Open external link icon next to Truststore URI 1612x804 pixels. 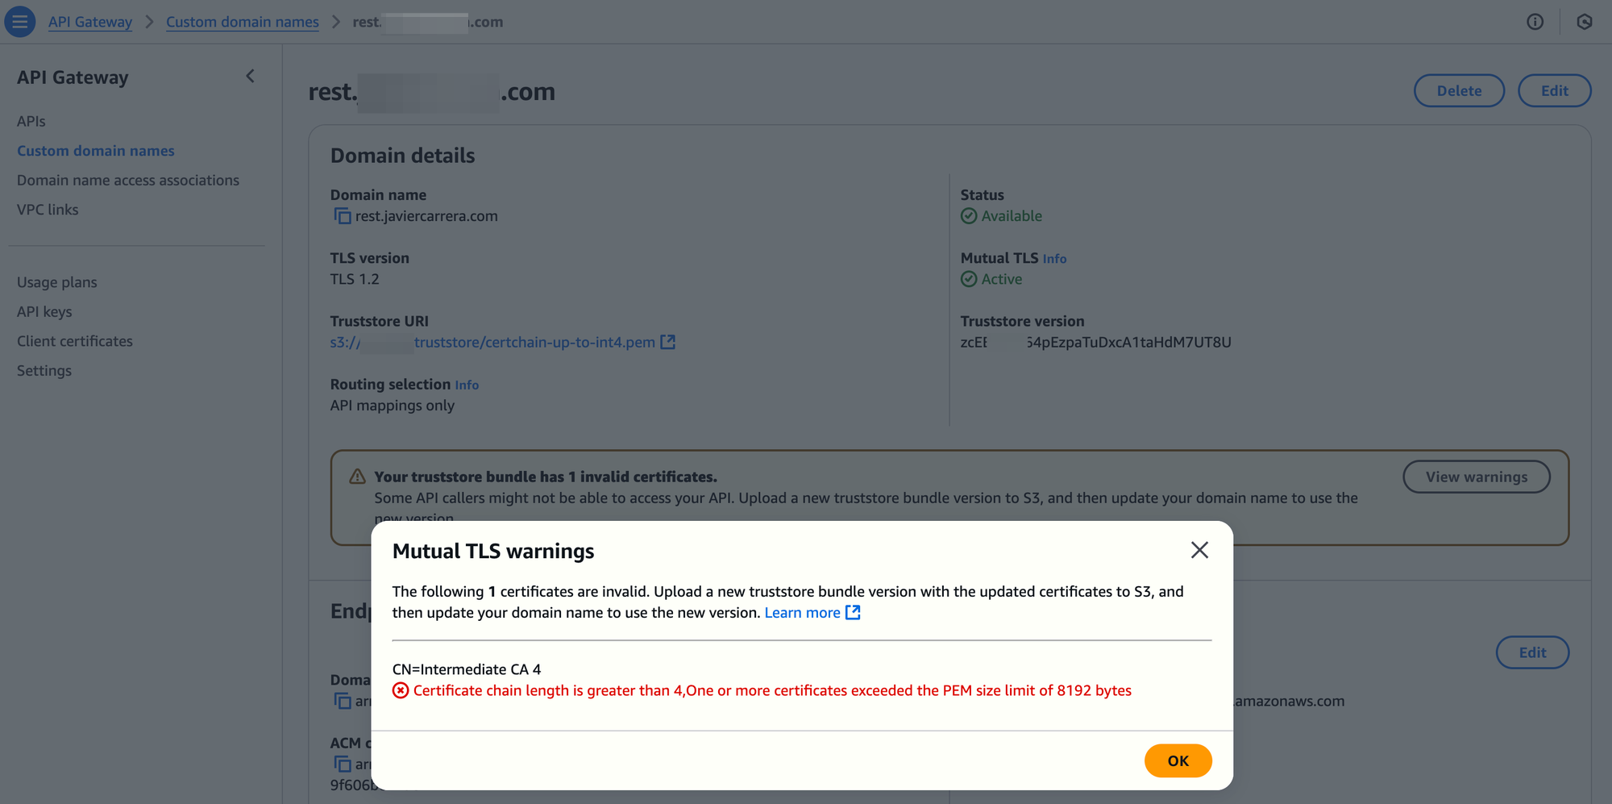(667, 342)
